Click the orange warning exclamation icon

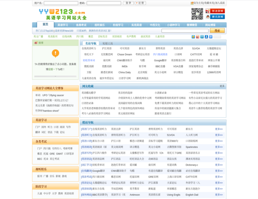[x=56, y=53]
